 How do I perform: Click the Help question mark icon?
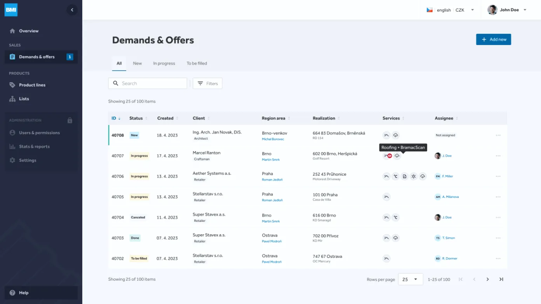click(12, 293)
